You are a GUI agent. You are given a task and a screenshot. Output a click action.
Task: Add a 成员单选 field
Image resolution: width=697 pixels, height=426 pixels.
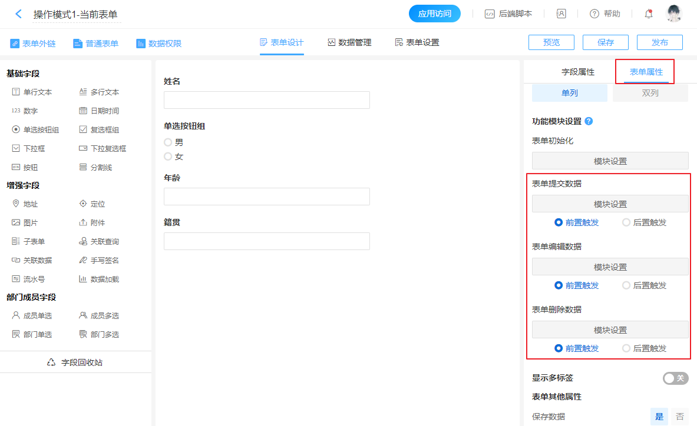pos(32,315)
